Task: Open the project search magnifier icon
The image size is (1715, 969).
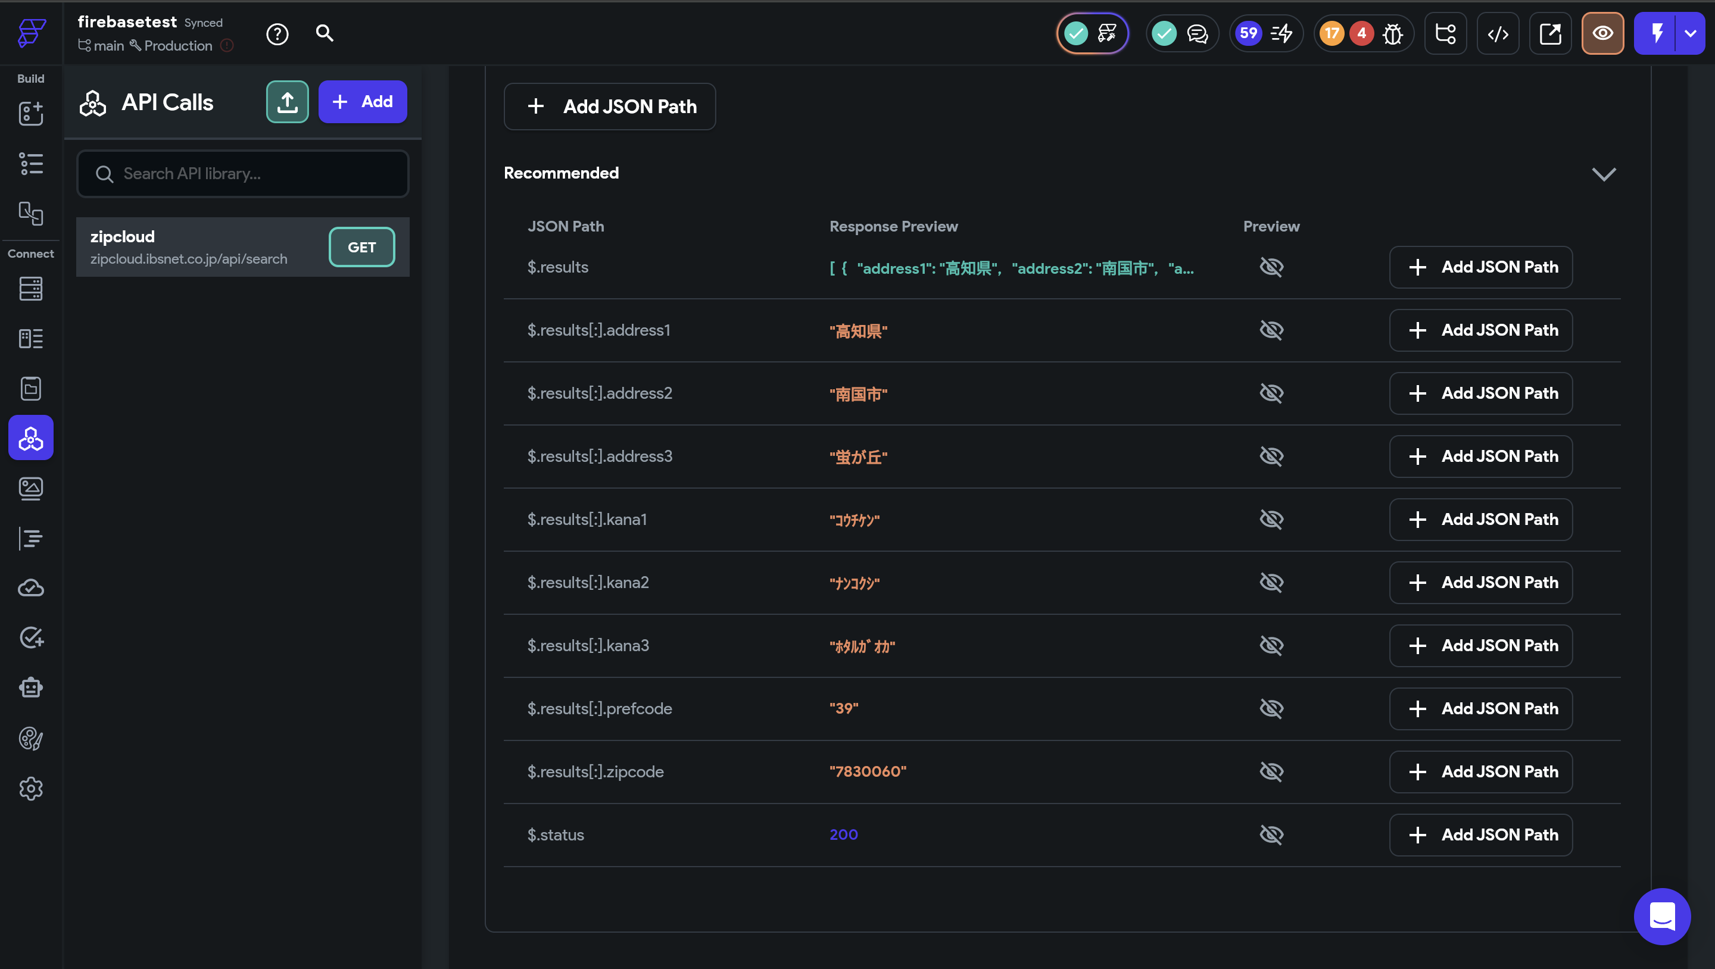Action: pos(324,33)
